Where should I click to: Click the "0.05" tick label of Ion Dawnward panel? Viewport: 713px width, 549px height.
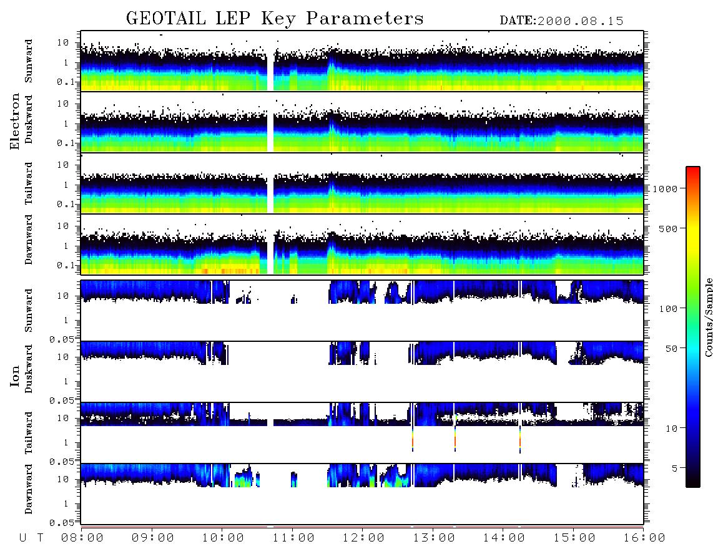62,523
